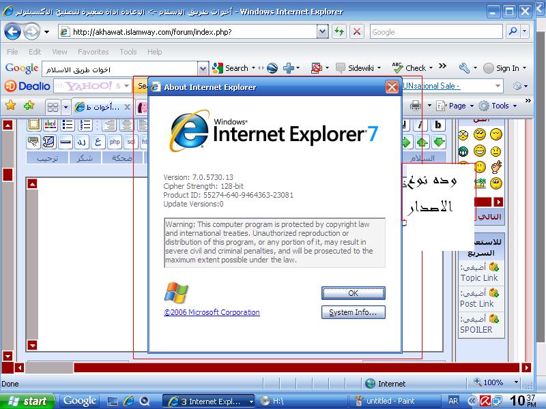Open the Favorites menu
Screen dimensions: 546x409
pos(93,52)
